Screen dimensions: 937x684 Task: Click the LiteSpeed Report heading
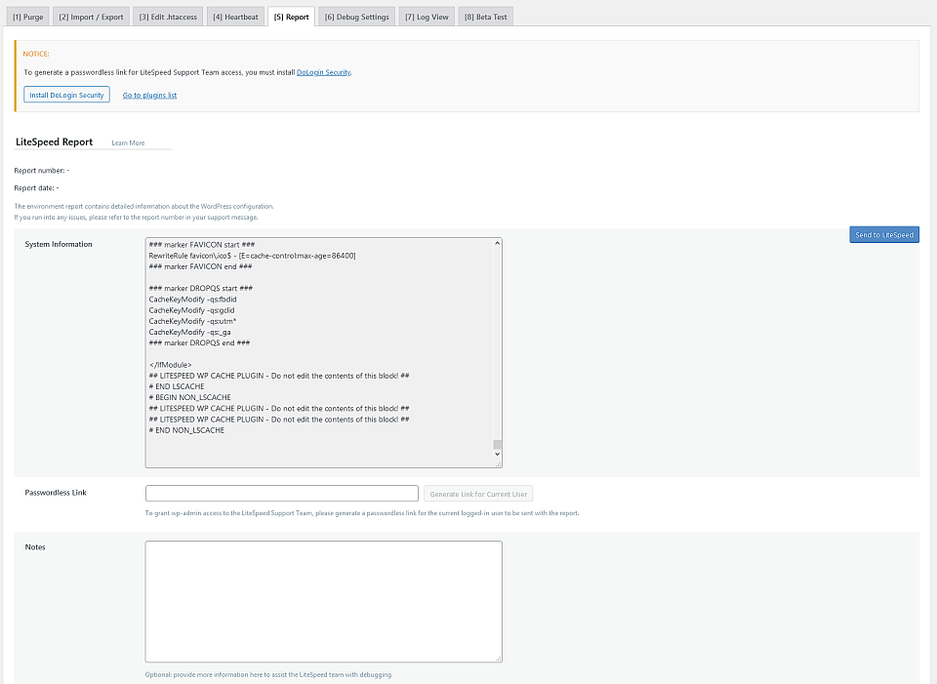[54, 141]
